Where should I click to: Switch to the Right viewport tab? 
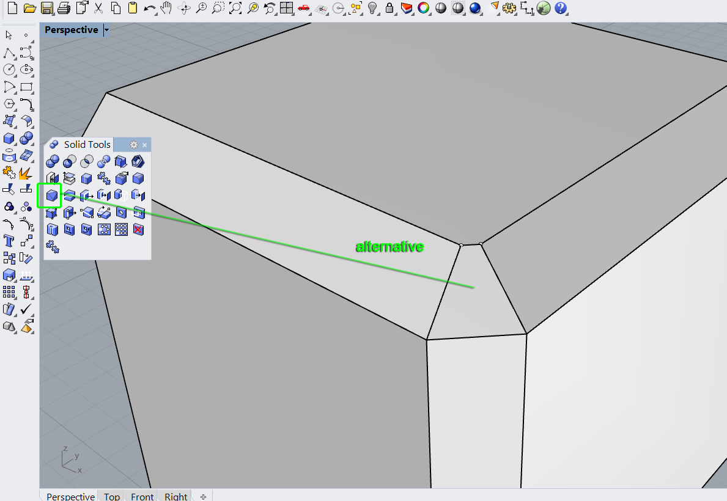175,496
